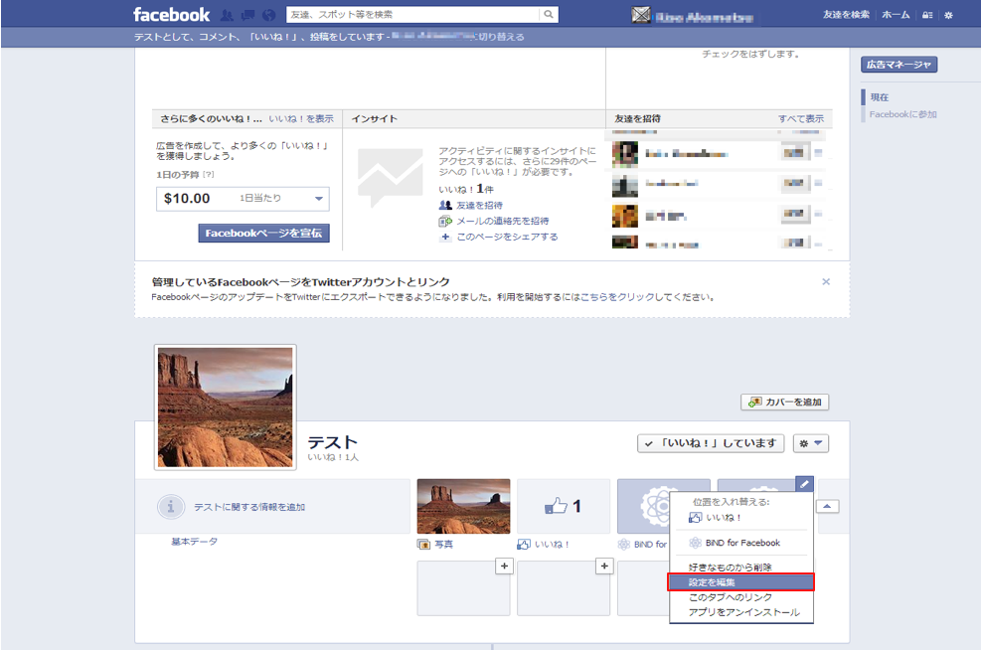982x650 pixels.
Task: Click the すべて表示 link in invite panel
Action: click(x=801, y=118)
